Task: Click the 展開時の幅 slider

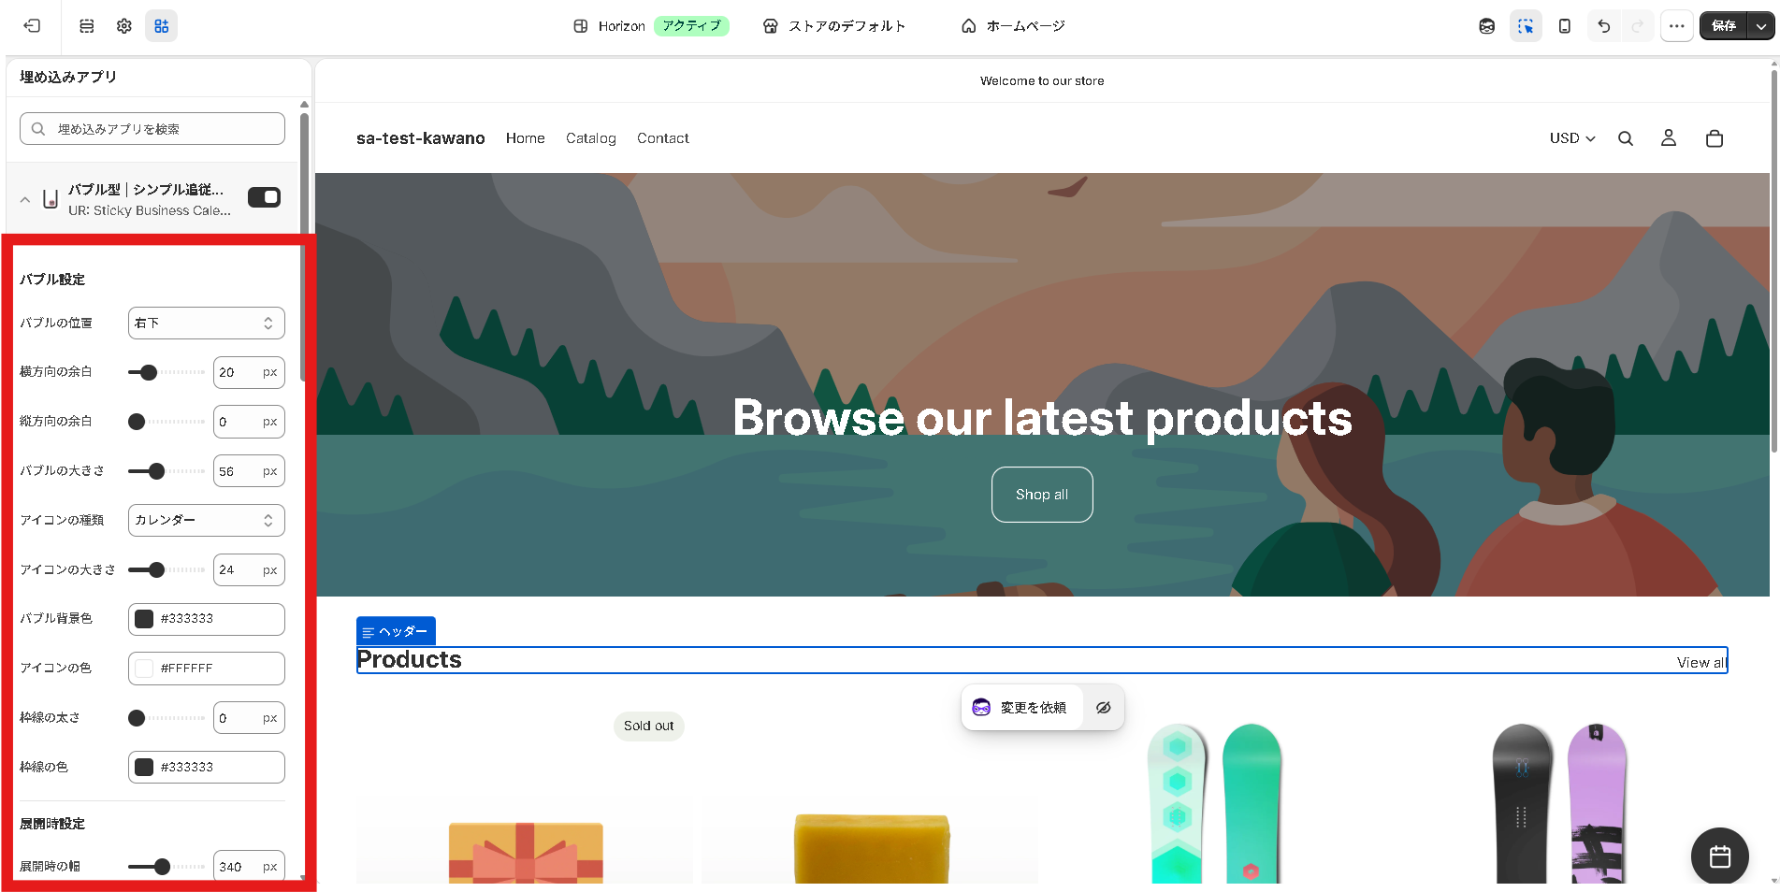Action: pos(166,867)
